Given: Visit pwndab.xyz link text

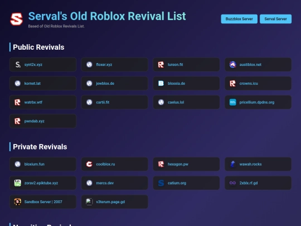Looking at the screenshot, I should tap(35, 121).
